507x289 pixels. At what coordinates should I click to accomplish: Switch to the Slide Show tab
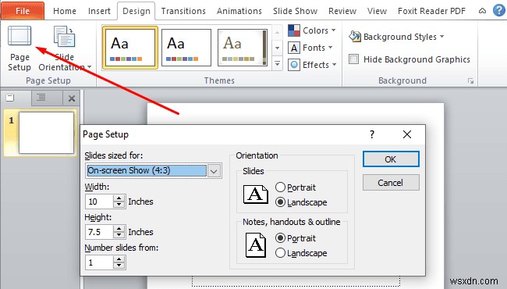[x=295, y=11]
